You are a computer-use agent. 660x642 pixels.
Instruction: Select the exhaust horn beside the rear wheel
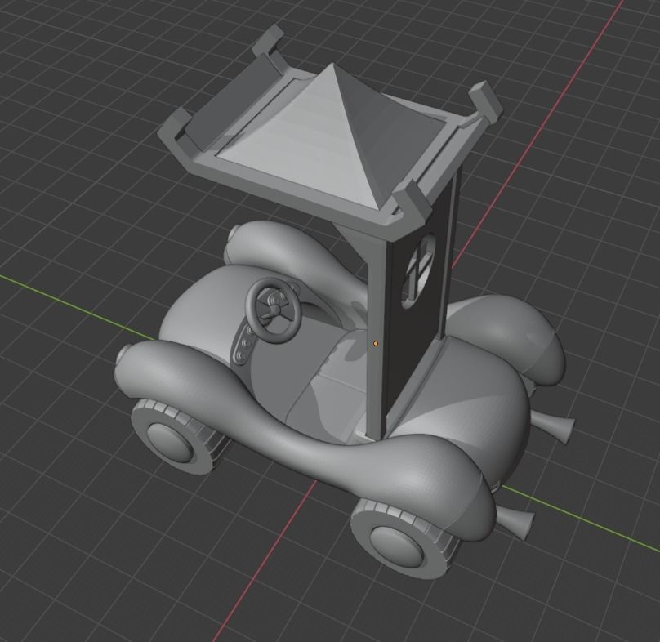click(516, 523)
